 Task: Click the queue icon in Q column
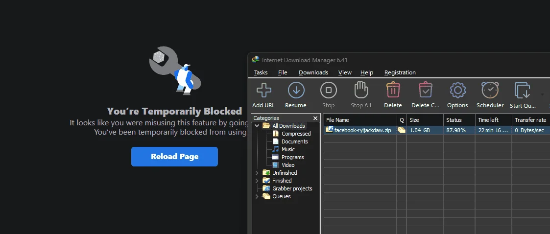pyautogui.click(x=401, y=130)
